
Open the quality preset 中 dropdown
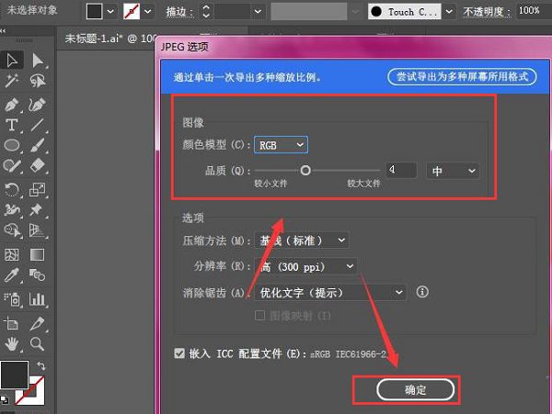[x=453, y=171]
